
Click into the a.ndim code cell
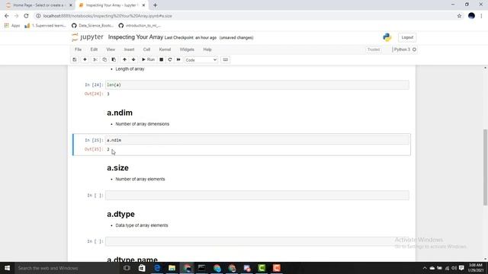[x=257, y=140]
